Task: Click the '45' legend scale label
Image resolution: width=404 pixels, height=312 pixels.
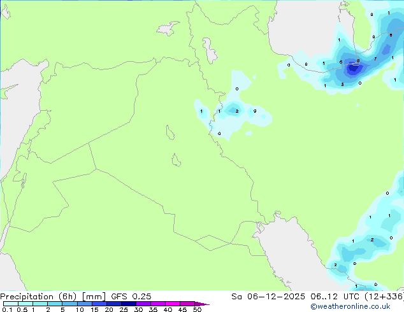Action: (182, 309)
